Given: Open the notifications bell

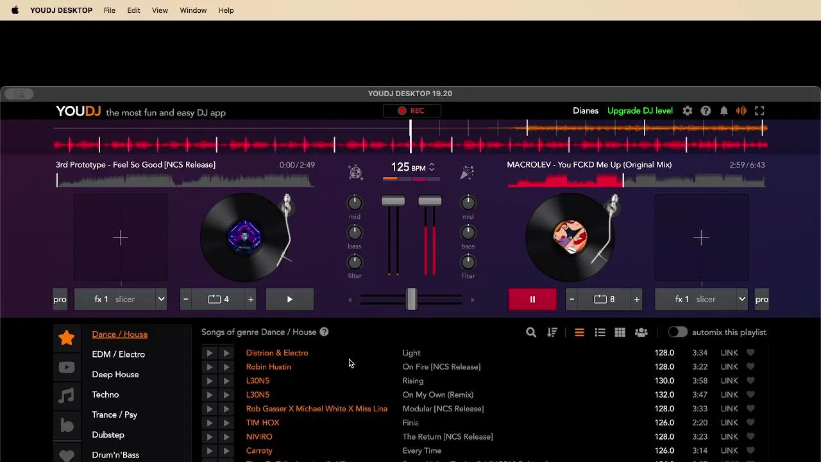Looking at the screenshot, I should click(724, 111).
